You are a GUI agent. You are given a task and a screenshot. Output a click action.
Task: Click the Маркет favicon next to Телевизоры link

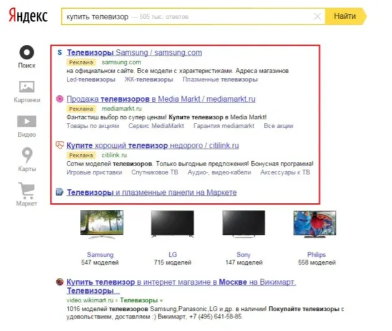[59, 192]
